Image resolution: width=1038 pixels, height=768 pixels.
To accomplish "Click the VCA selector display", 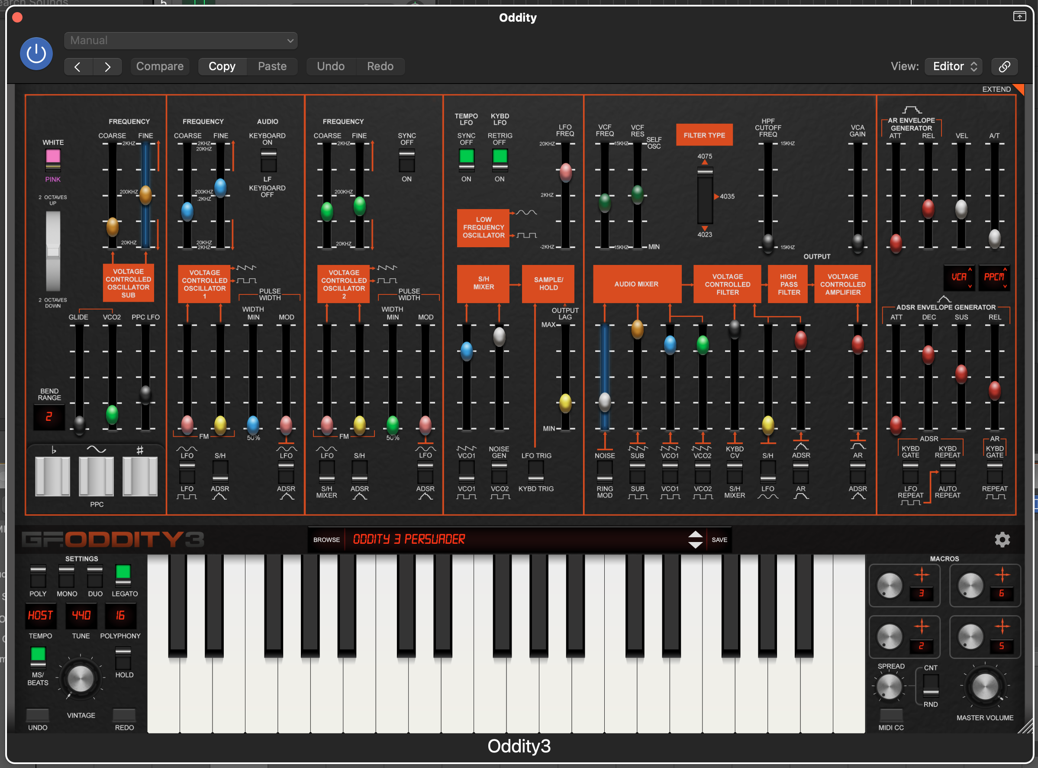I will 959,278.
